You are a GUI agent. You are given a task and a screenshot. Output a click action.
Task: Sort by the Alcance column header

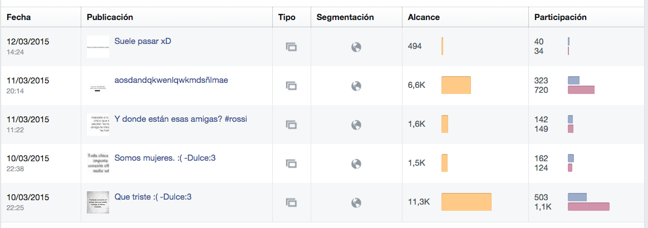tap(424, 17)
